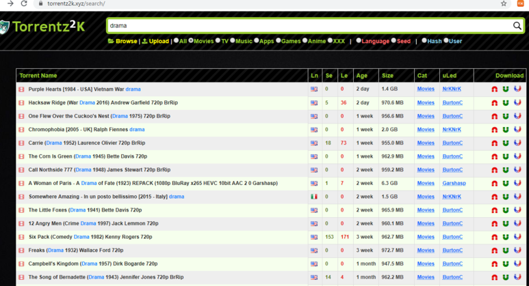This screenshot has width=529, height=286.
Task: Click blue-red magnet icon for The Corn Is Green
Action: [517, 156]
